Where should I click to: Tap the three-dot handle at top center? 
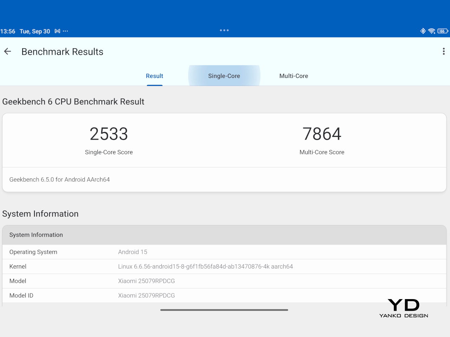[x=224, y=30]
